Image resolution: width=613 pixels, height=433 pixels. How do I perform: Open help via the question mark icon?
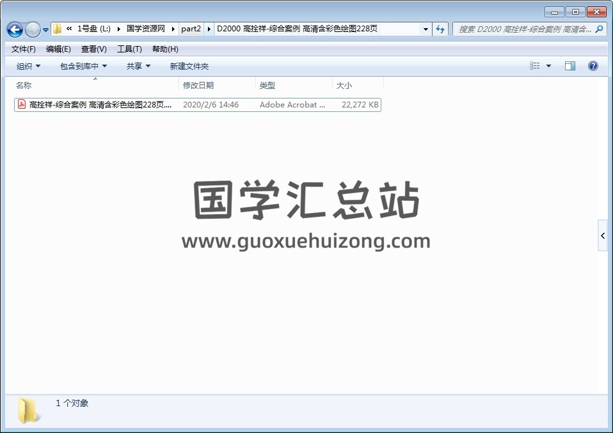coord(593,66)
